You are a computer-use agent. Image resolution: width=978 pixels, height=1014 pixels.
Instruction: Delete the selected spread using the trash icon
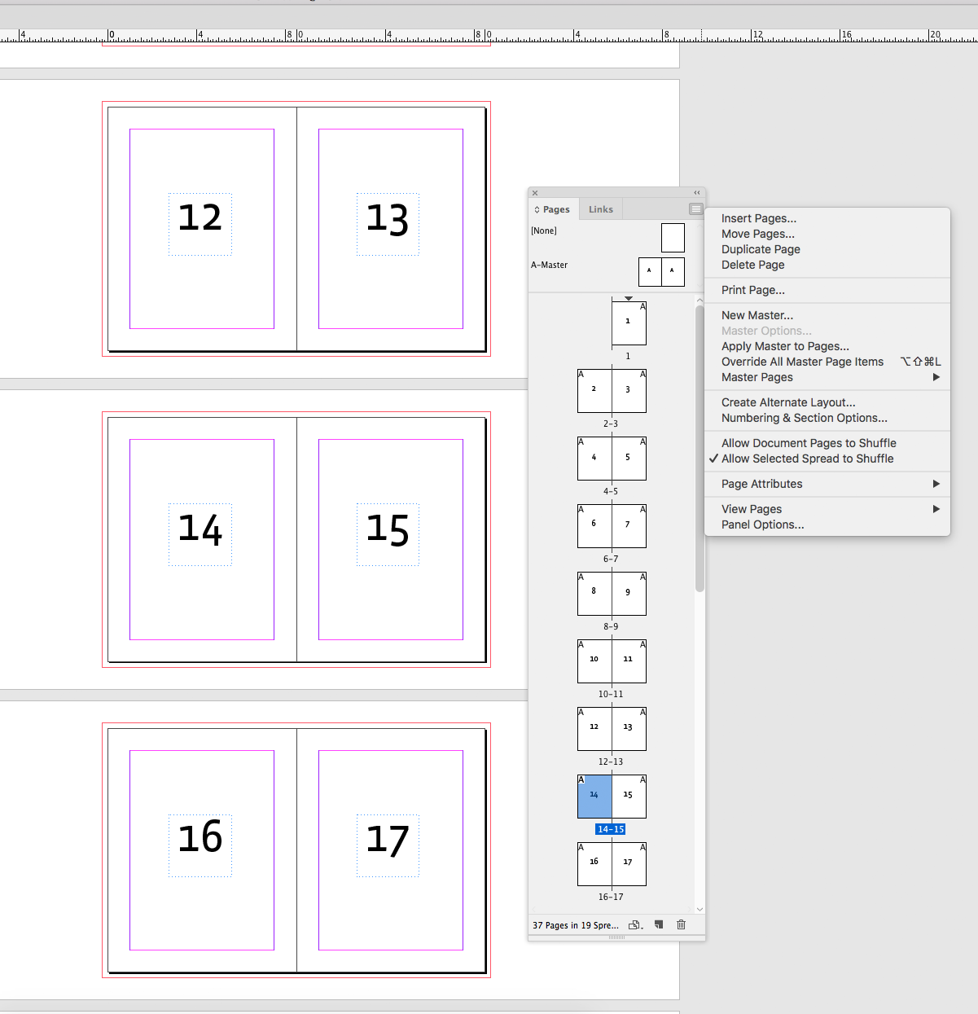[x=681, y=925]
